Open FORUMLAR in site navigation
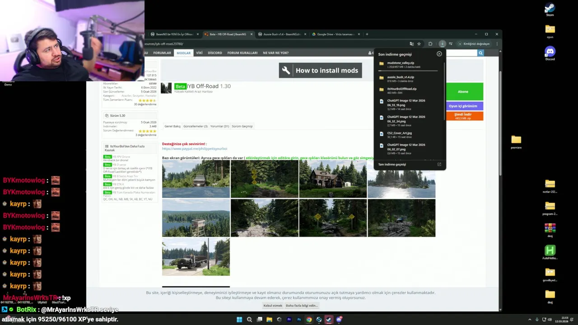 tap(162, 53)
